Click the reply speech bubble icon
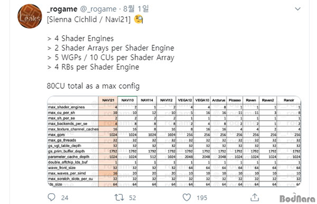 (x=51, y=197)
